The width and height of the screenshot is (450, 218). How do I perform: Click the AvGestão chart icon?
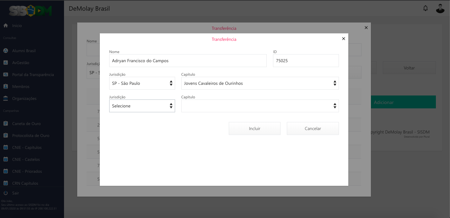click(6, 63)
